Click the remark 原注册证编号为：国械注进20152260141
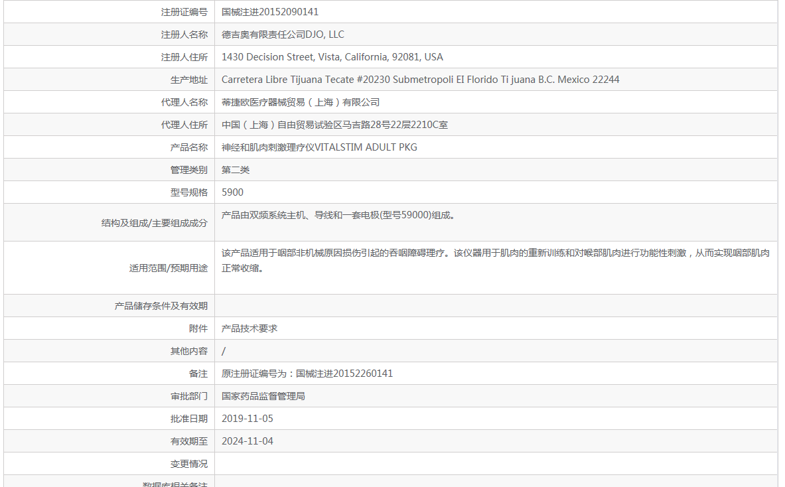Image resolution: width=785 pixels, height=487 pixels. (x=309, y=373)
